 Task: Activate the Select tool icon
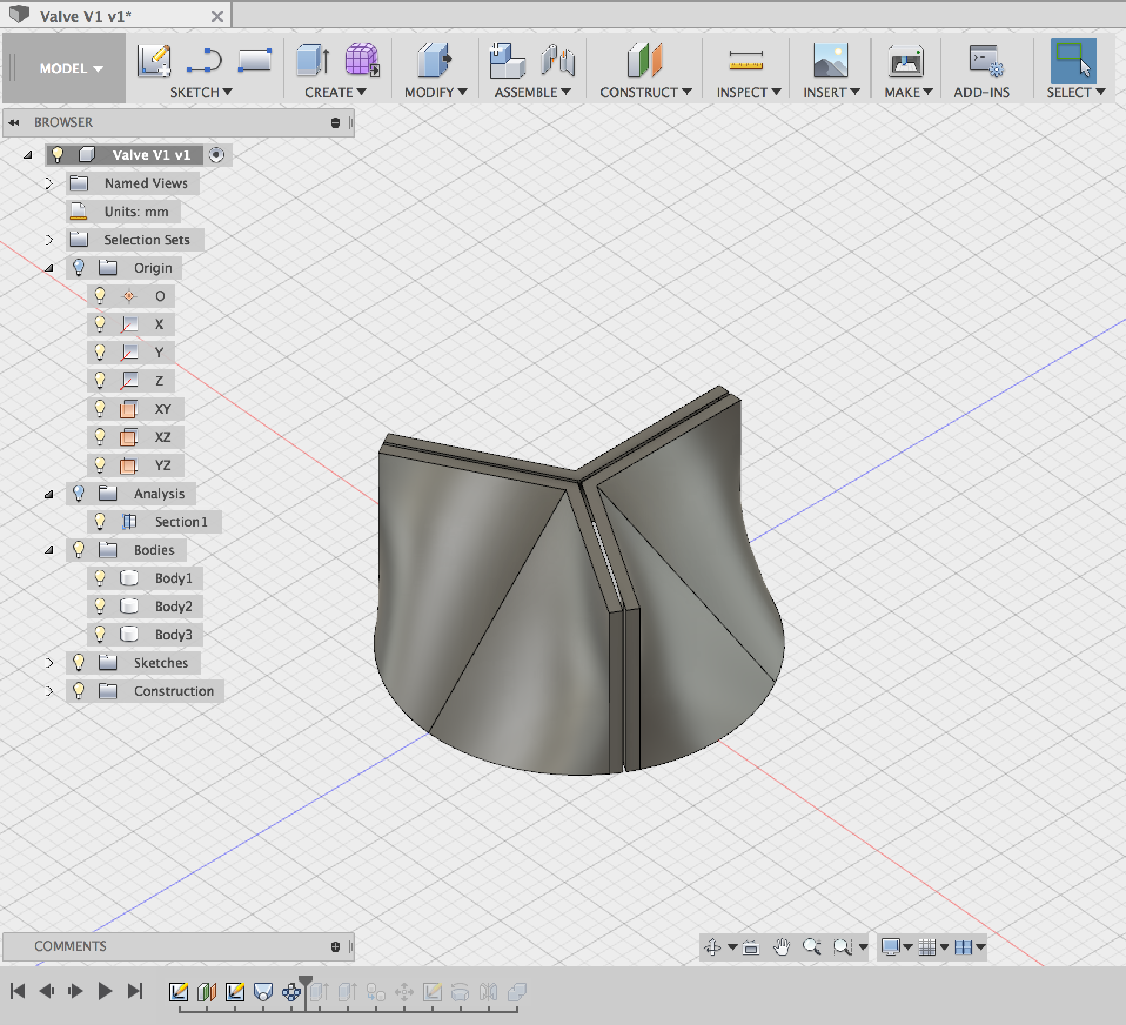coord(1074,61)
